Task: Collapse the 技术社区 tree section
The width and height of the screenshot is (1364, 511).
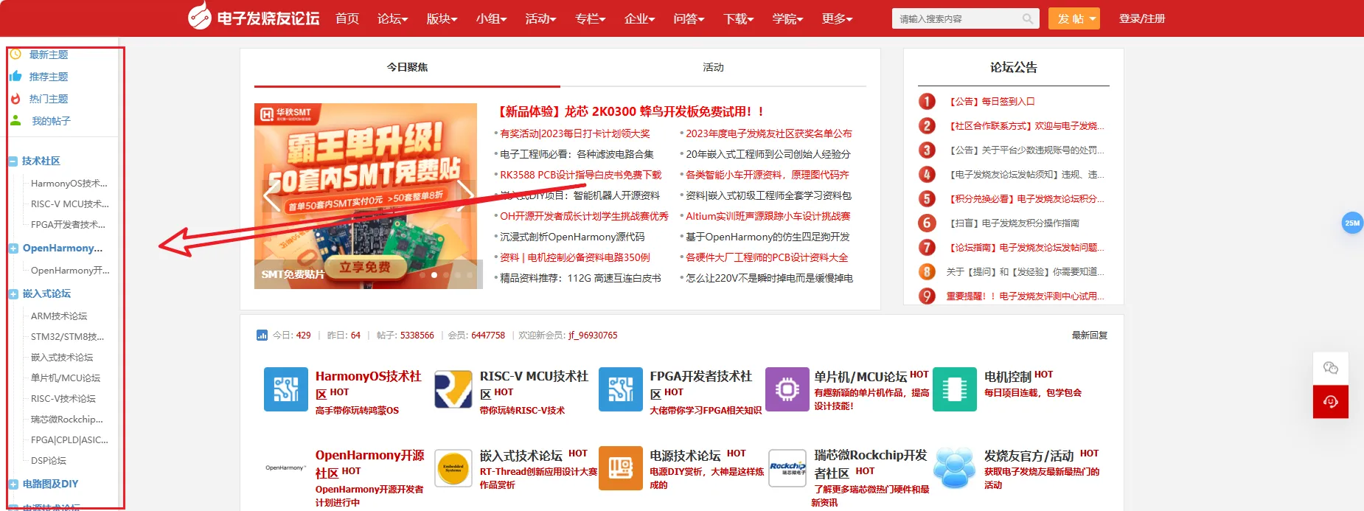Action: (x=13, y=161)
